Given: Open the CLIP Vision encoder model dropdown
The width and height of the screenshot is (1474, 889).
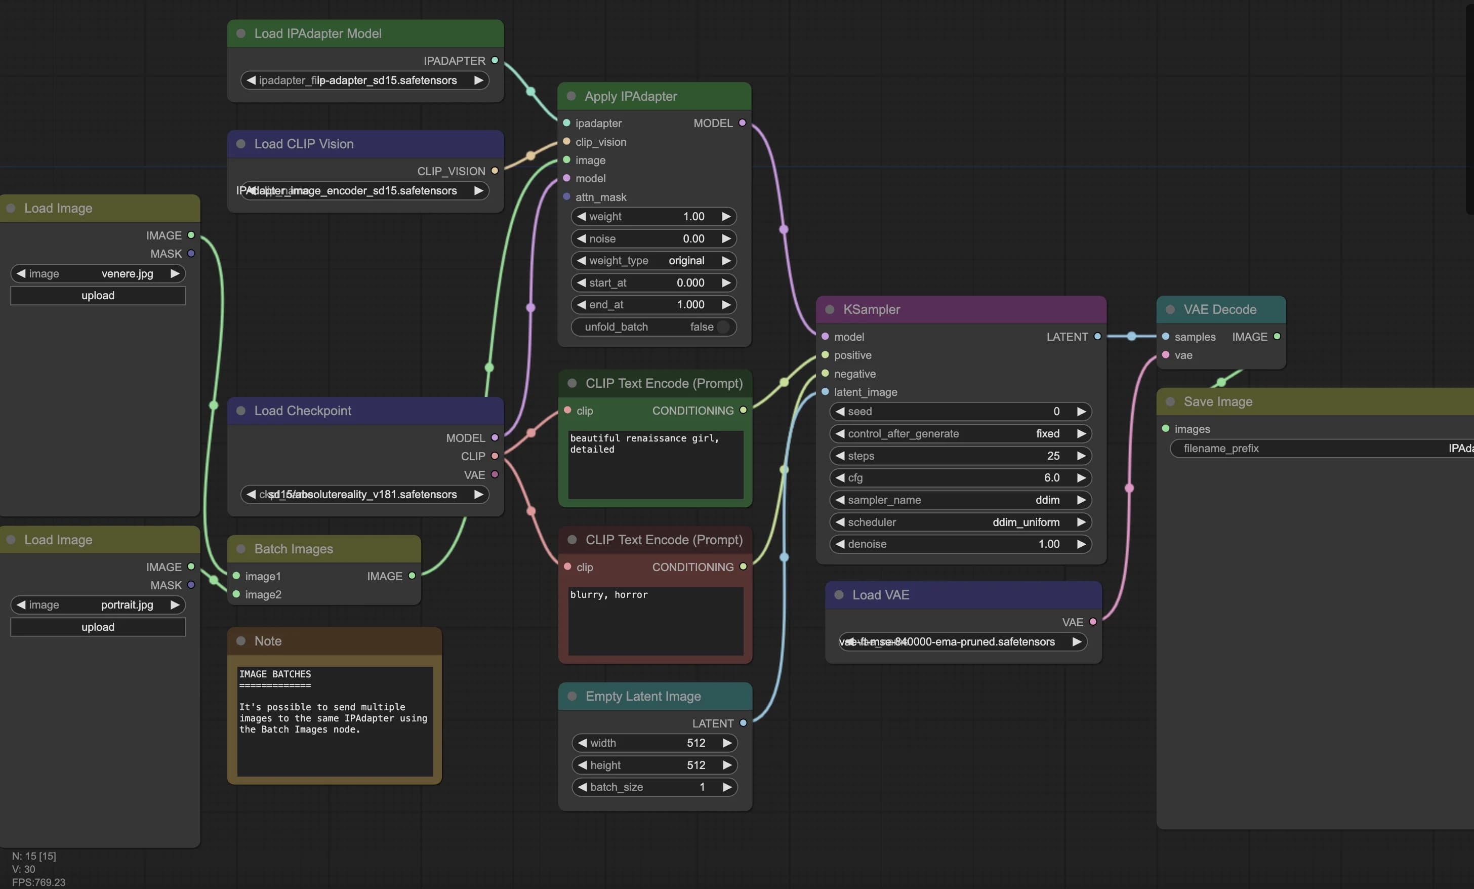Looking at the screenshot, I should 365,190.
